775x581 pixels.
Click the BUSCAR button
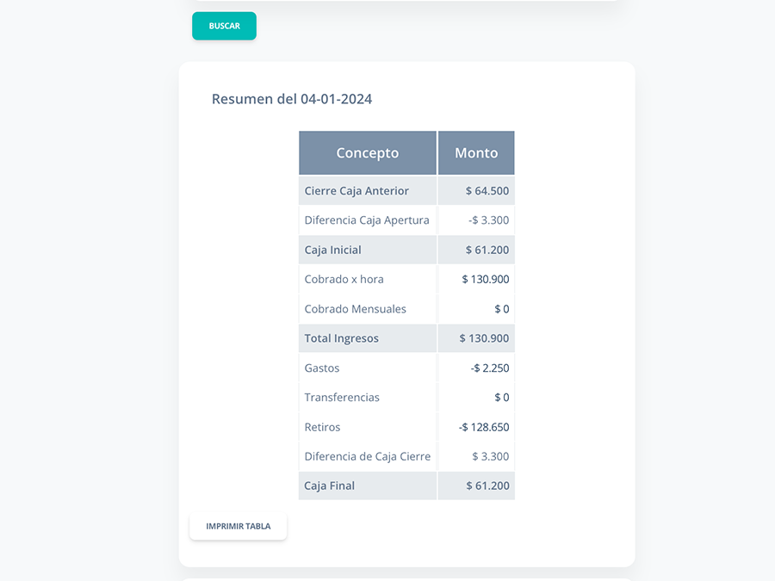[x=224, y=26]
